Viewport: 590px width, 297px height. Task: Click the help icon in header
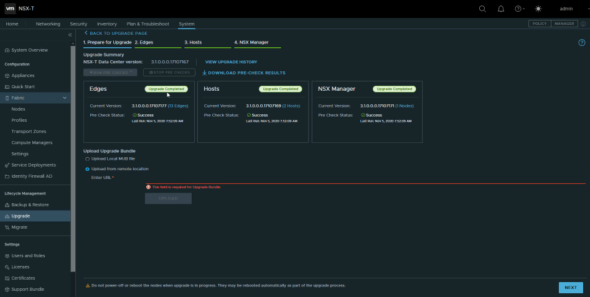(x=518, y=9)
